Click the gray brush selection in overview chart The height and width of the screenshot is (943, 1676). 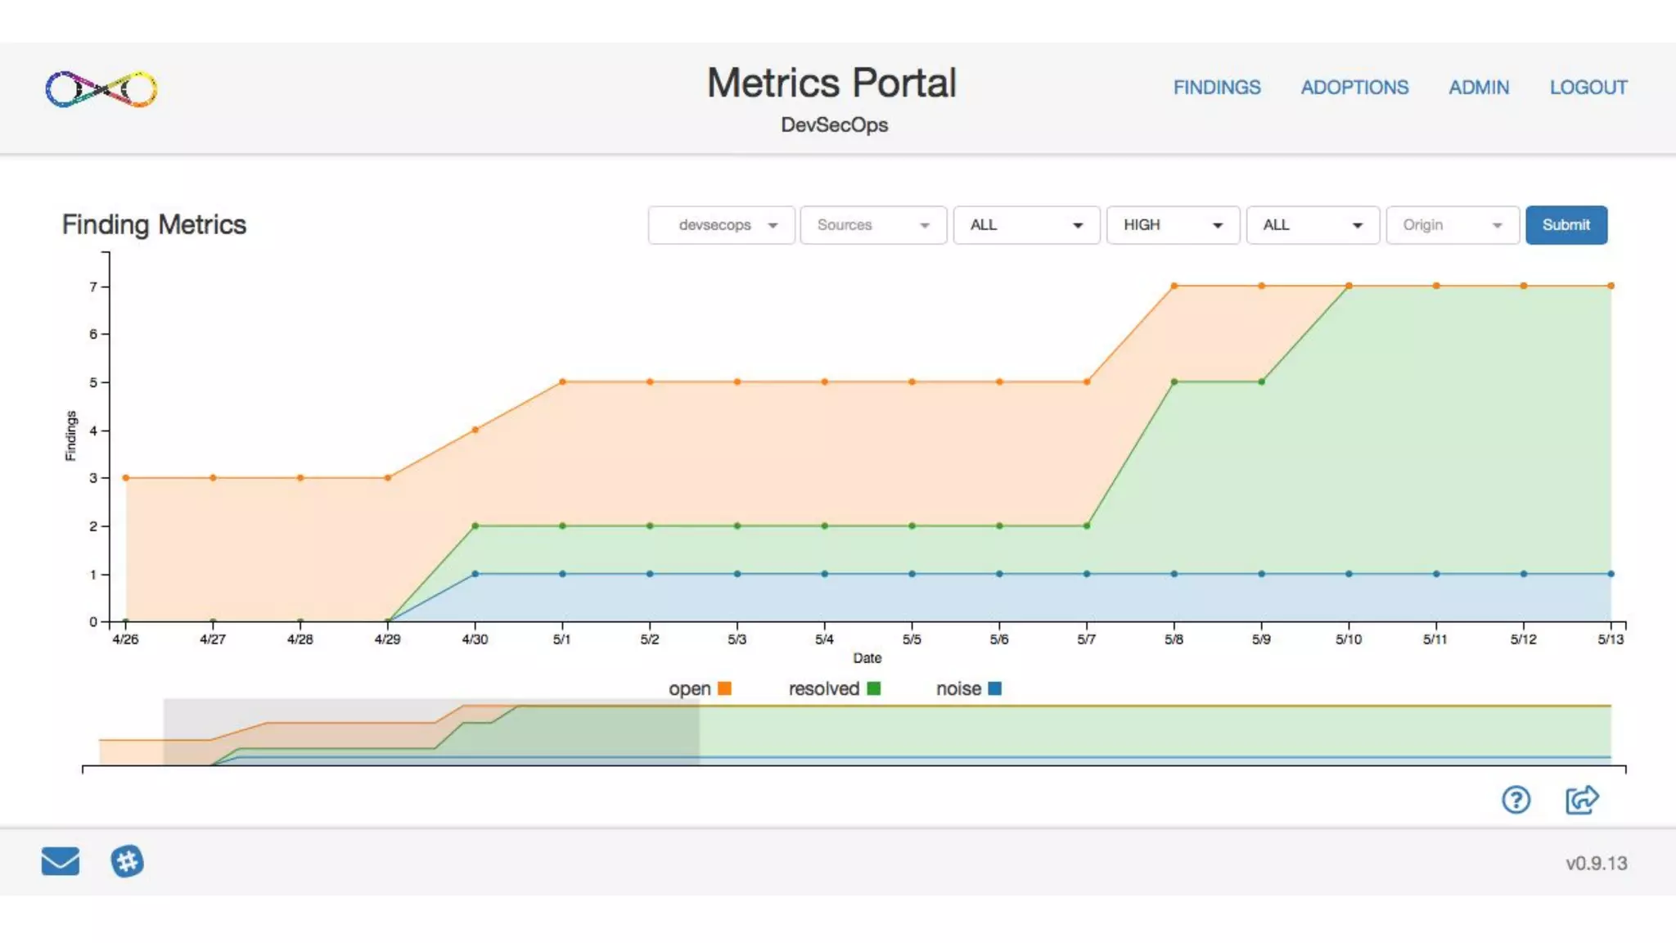point(431,732)
